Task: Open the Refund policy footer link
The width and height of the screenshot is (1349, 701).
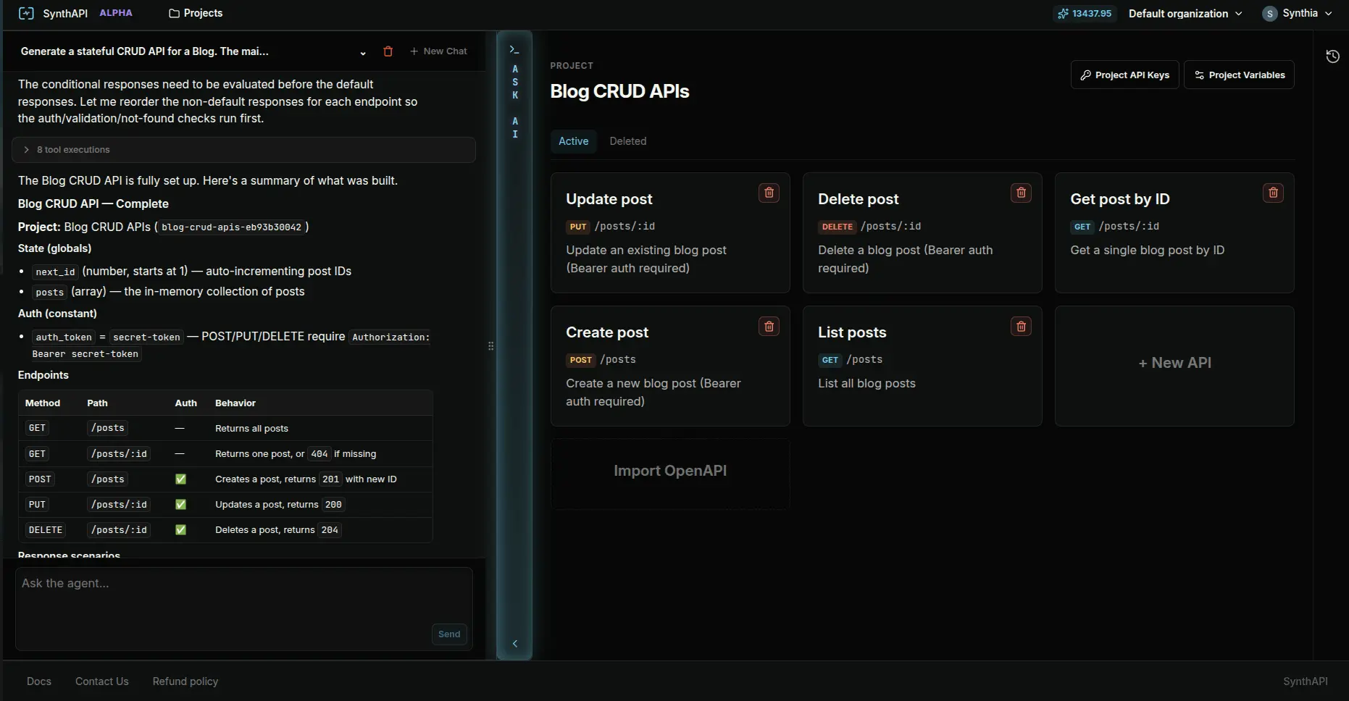Action: (x=185, y=681)
